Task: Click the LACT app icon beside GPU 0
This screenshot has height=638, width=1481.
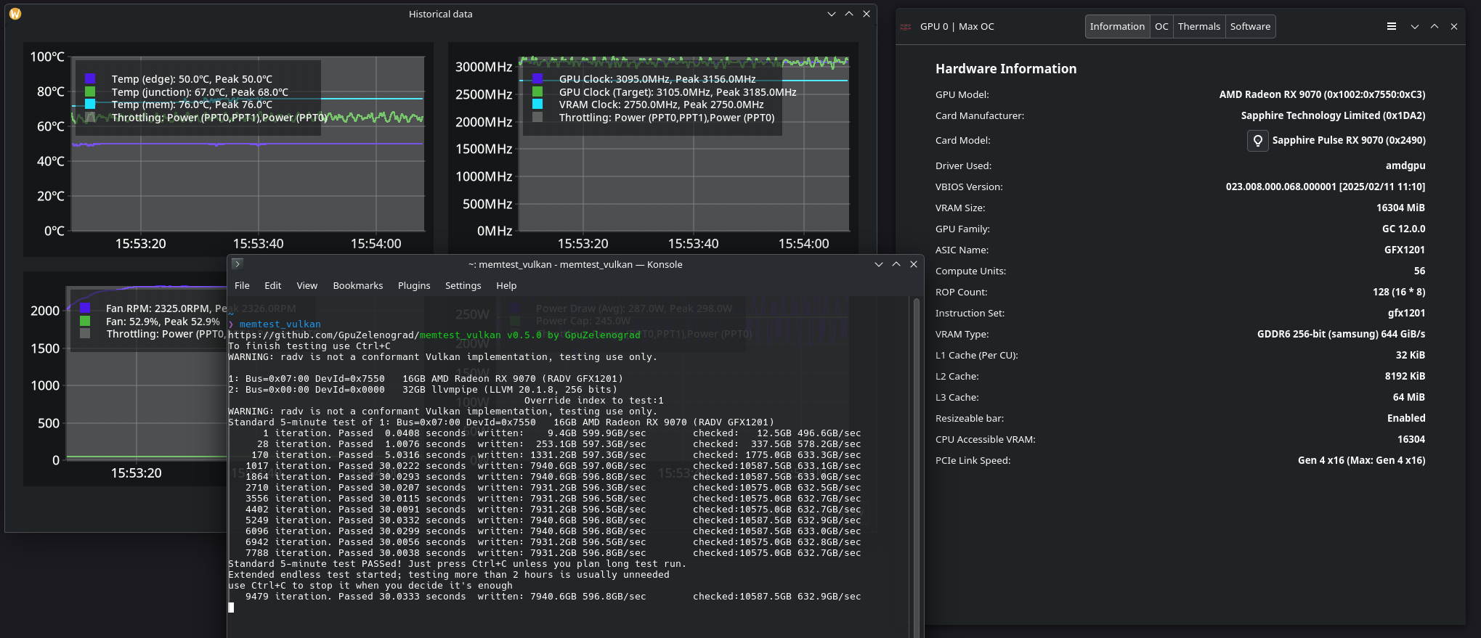Action: point(906,26)
